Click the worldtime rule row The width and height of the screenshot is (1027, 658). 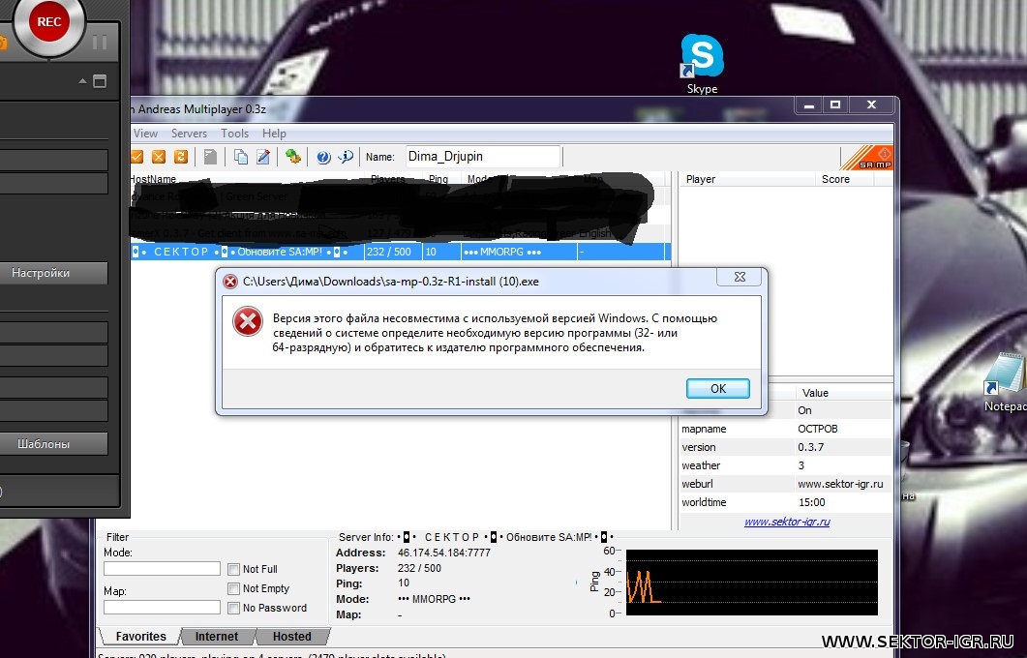click(x=786, y=502)
